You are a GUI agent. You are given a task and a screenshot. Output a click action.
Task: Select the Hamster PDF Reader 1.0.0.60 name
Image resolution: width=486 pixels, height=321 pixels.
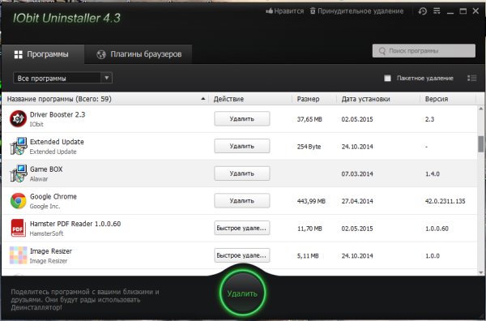point(75,224)
